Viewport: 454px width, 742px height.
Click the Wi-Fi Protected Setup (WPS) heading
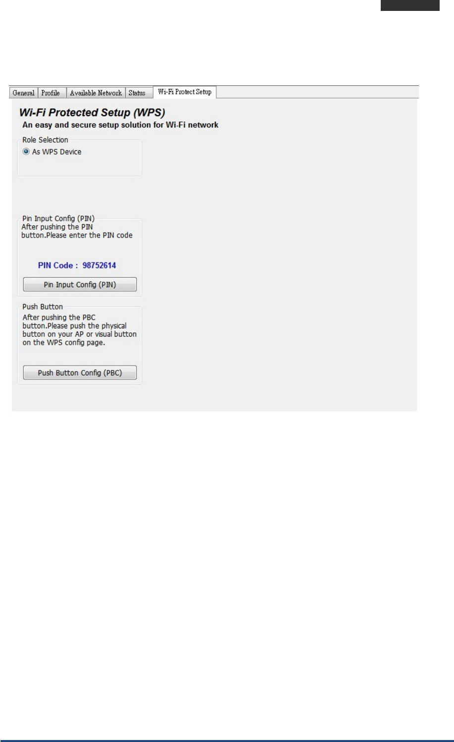point(92,113)
